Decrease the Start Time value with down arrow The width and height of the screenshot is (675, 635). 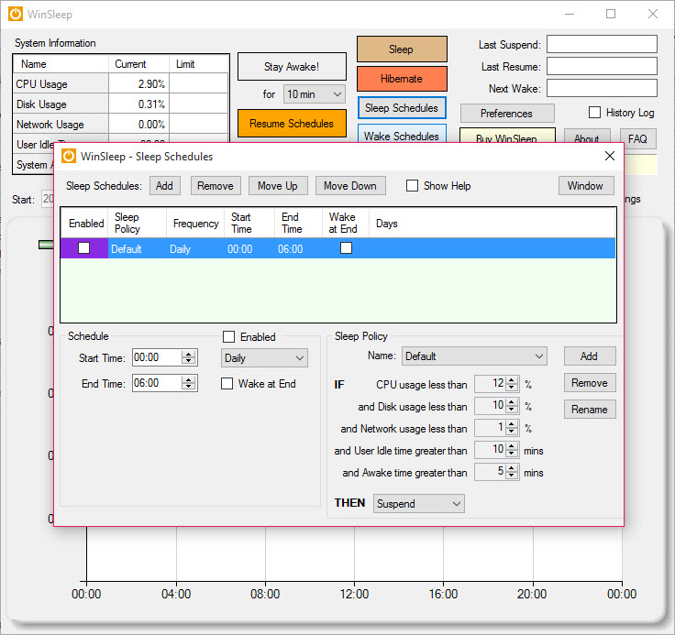tap(188, 361)
